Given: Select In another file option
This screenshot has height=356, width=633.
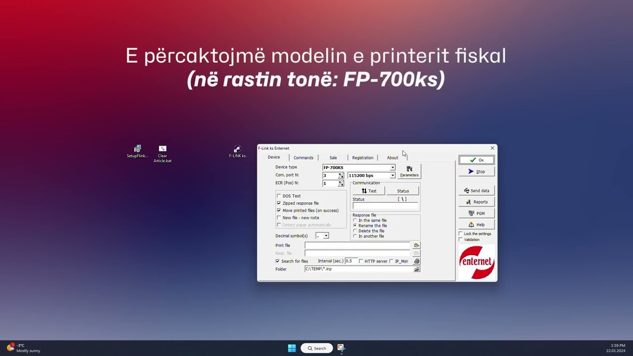Looking at the screenshot, I should [x=355, y=236].
